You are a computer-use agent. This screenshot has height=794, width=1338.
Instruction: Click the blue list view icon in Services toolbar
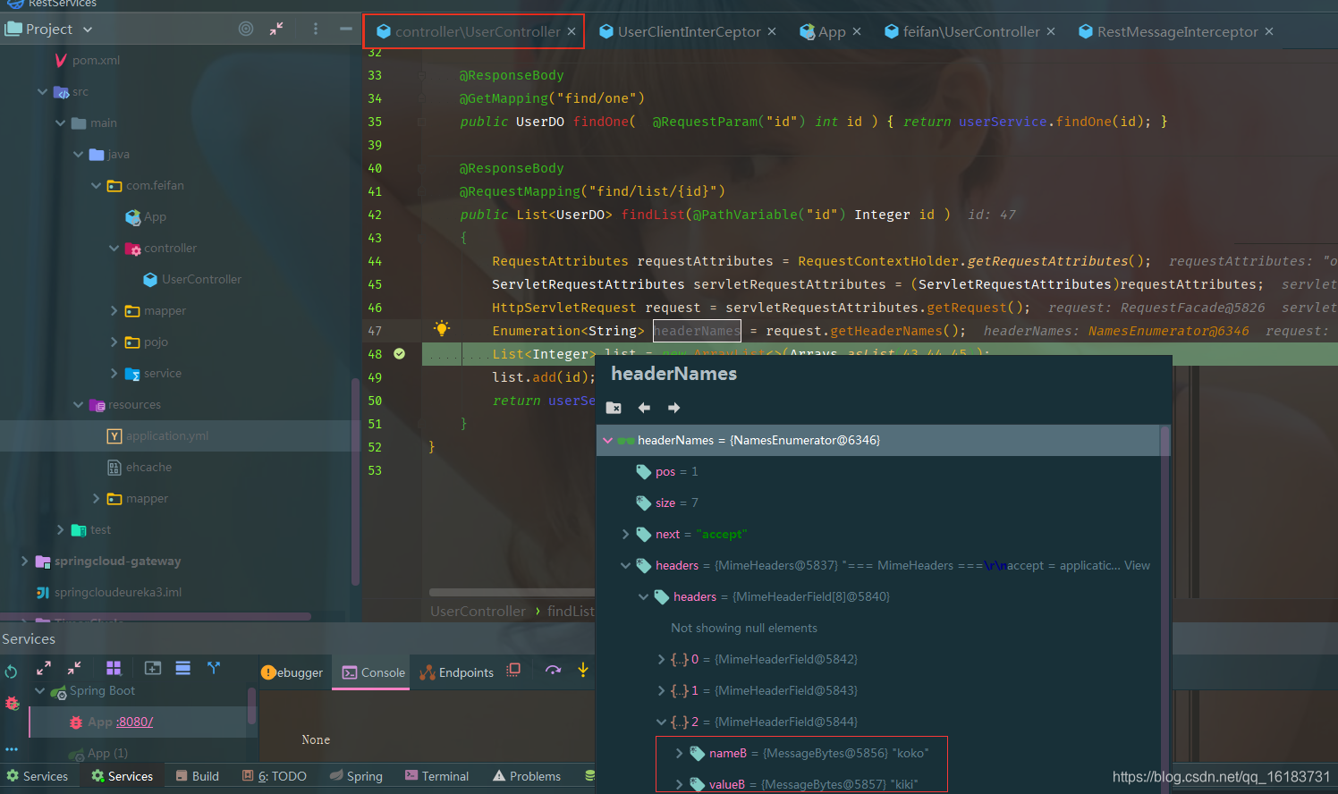coord(183,668)
